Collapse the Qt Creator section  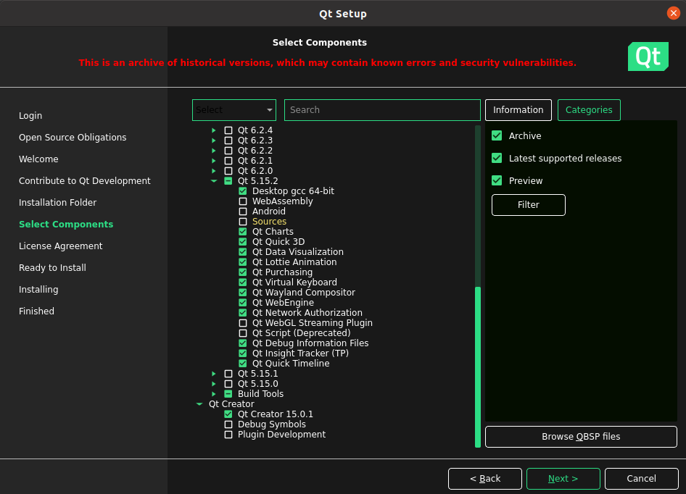point(199,404)
